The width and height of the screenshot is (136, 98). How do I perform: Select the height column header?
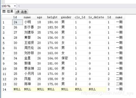[53, 17]
